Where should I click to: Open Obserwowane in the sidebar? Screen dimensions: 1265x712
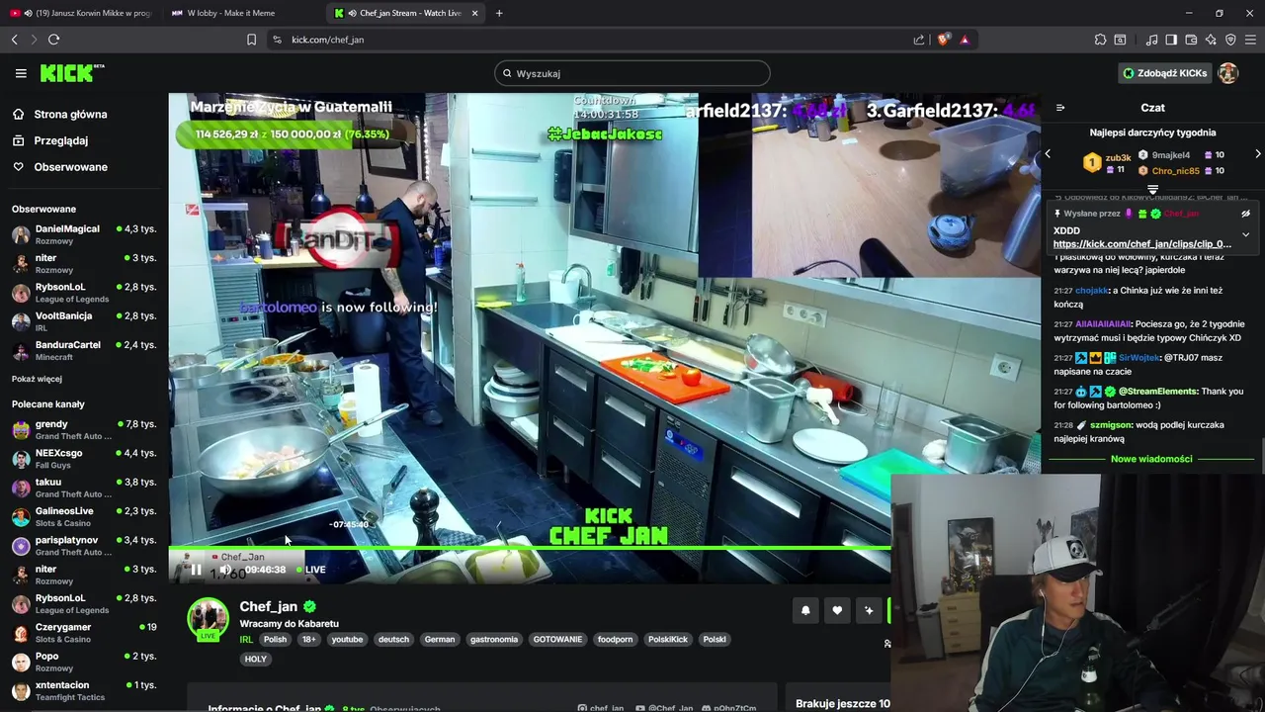(x=70, y=167)
